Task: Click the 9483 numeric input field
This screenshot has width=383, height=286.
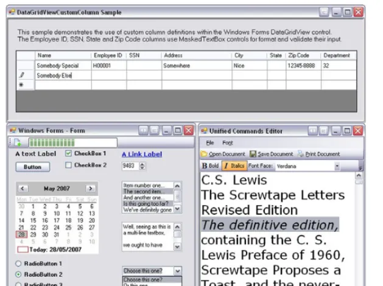Action: pos(130,166)
